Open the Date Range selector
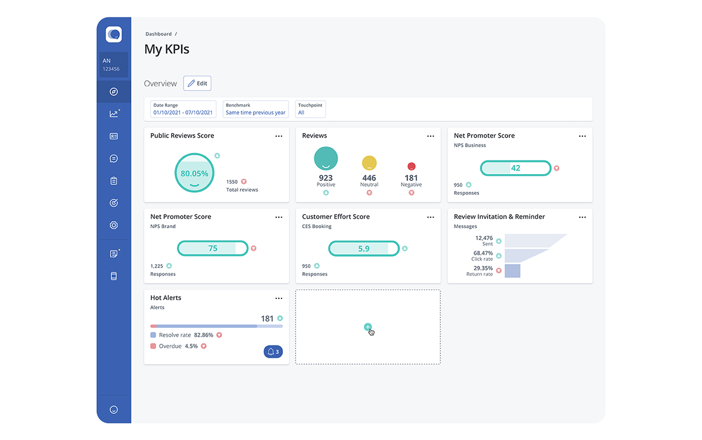The width and height of the screenshot is (702, 440). [x=182, y=109]
